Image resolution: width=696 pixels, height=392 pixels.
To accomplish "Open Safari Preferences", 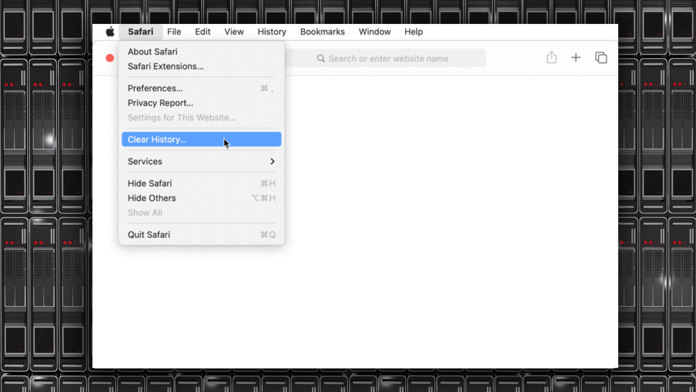I will click(x=156, y=88).
